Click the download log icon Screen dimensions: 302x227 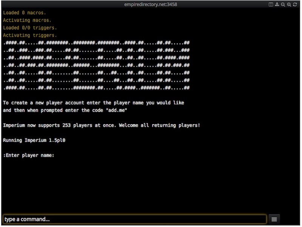277,5
